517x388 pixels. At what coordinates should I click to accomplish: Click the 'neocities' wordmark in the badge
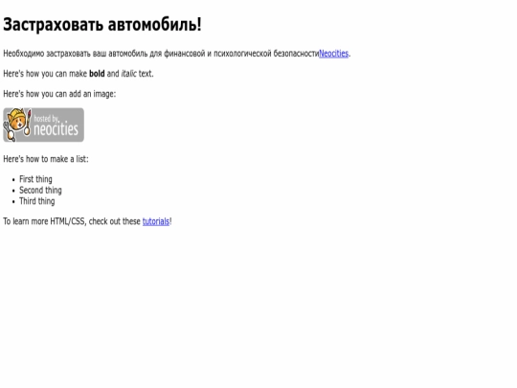56,129
